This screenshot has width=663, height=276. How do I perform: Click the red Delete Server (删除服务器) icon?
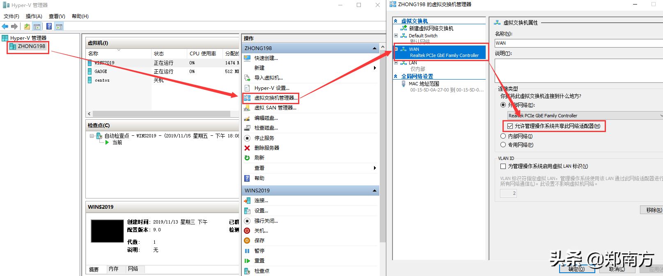247,148
